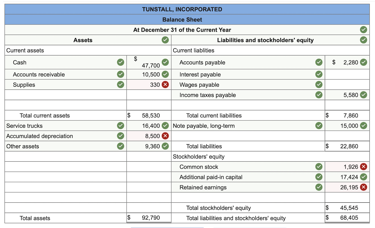Screen dimensions: 375x228
Task: Click the TUNSTALL, INCORPORATED title
Action: (x=182, y=9)
